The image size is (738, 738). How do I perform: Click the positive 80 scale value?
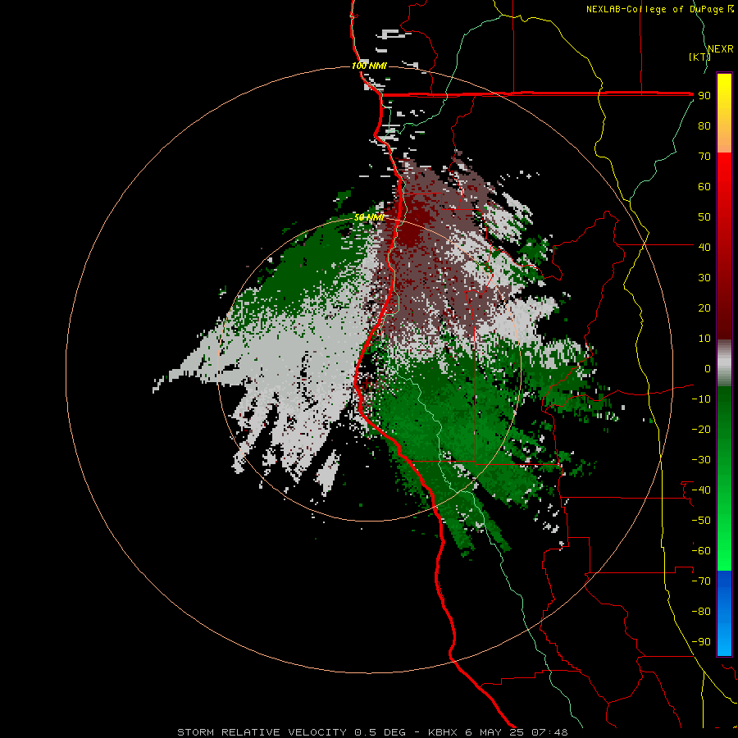(704, 126)
